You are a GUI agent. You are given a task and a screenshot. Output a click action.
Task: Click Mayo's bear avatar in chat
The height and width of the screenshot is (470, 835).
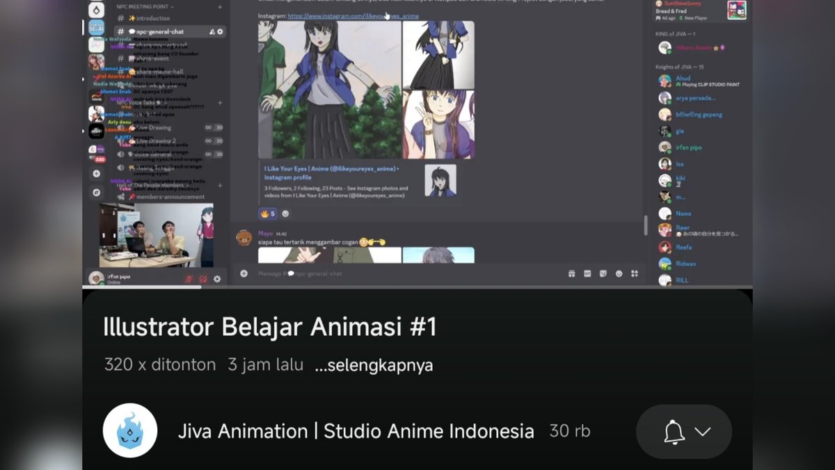(244, 238)
